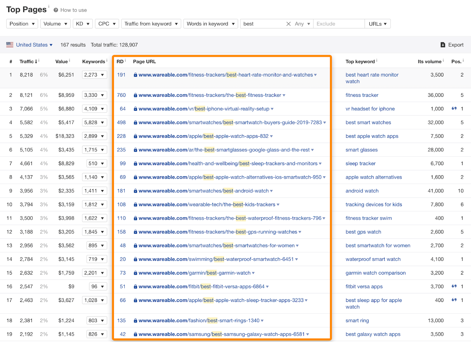Clear the 'best' keyword filter with X

coord(288,24)
